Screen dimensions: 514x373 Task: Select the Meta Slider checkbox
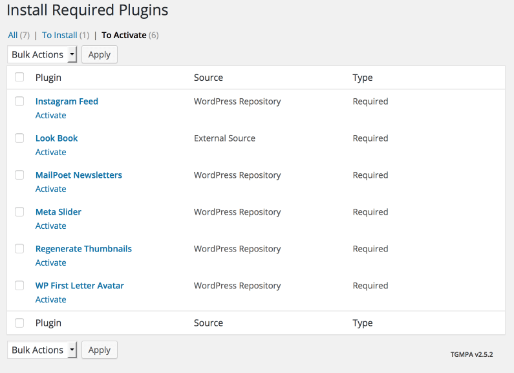[x=19, y=212]
